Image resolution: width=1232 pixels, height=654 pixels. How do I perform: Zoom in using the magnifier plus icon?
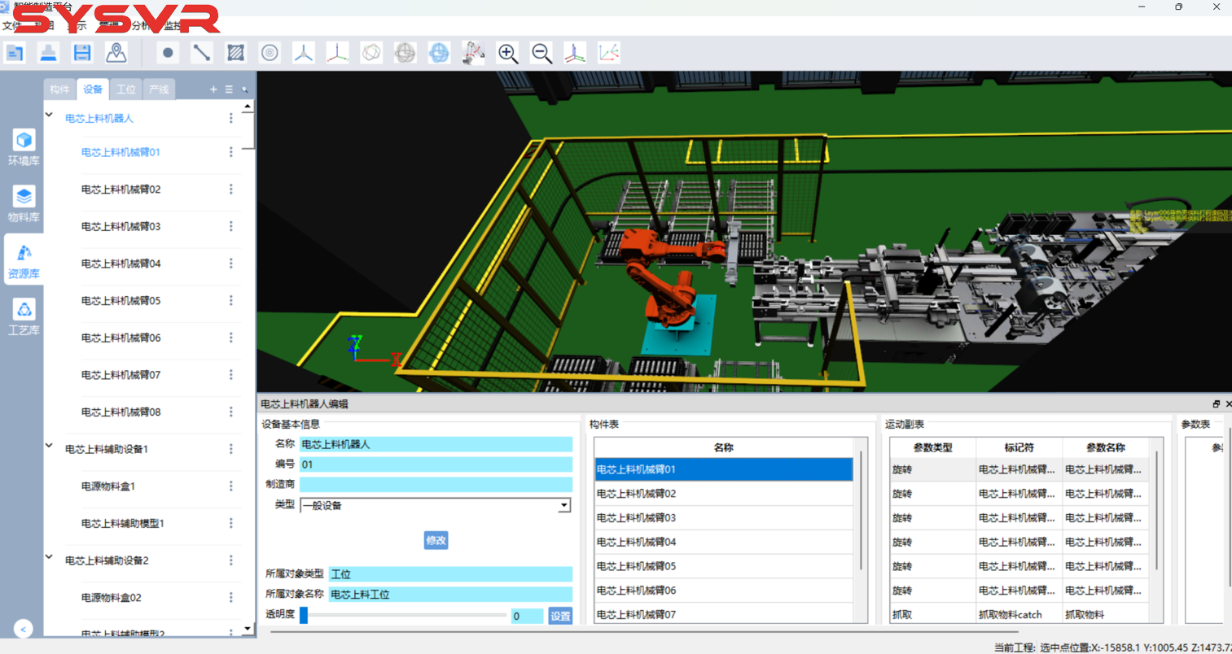click(x=507, y=54)
